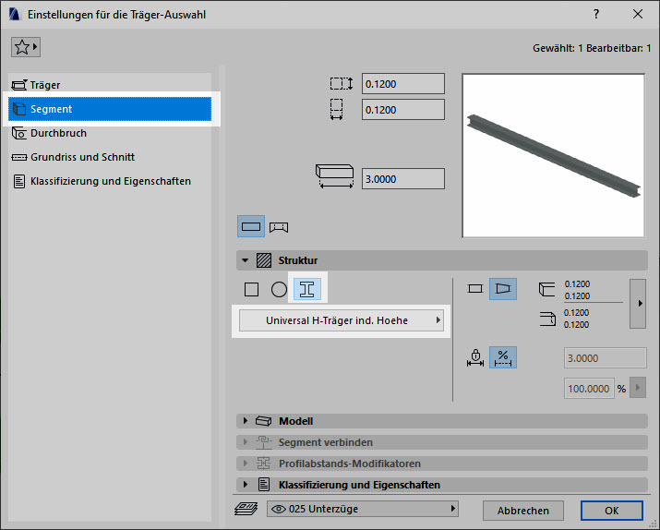Click the segment start dimensions icon
660x530 pixels.
pos(546,289)
